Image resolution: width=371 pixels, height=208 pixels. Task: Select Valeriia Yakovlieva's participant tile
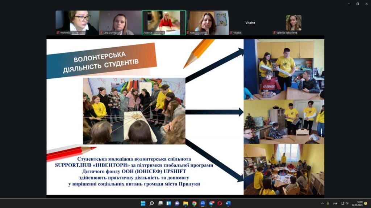[293, 23]
